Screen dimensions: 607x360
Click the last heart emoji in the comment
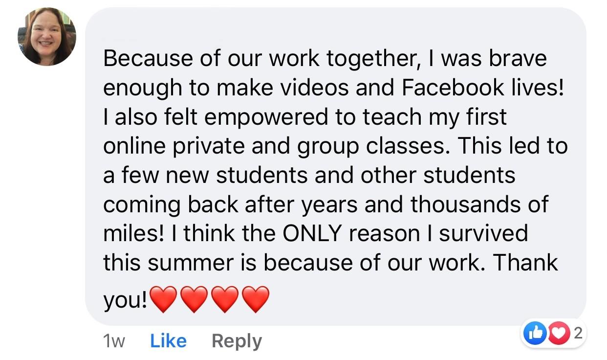pos(256,299)
